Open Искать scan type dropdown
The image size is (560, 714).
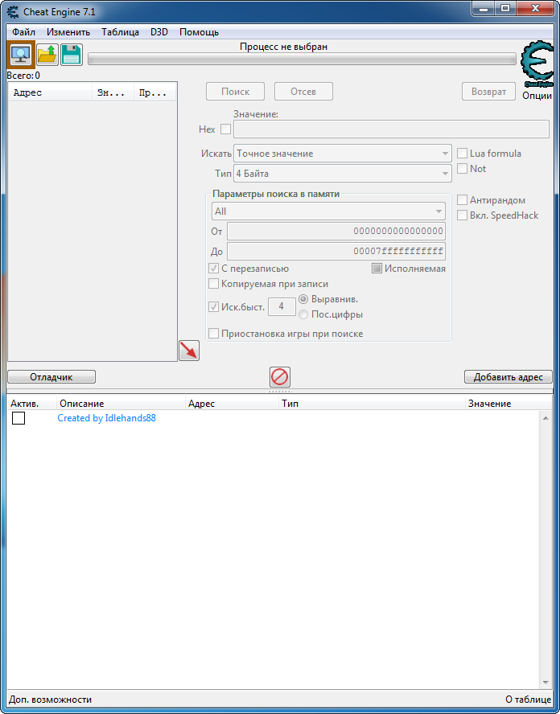(x=343, y=154)
